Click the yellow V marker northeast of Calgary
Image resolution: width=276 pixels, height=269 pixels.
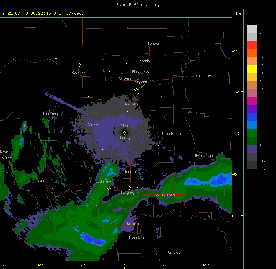[x=137, y=187]
